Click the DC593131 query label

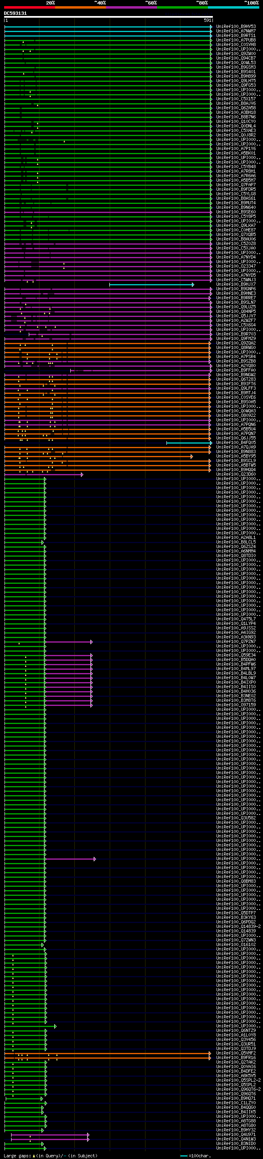click(15, 14)
